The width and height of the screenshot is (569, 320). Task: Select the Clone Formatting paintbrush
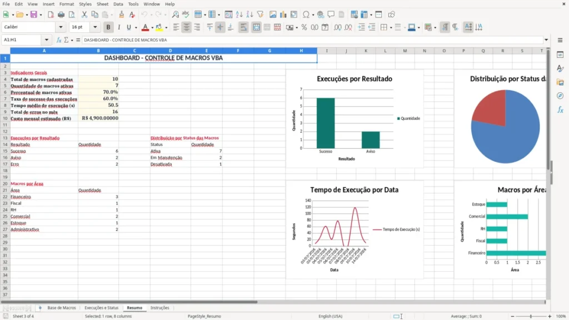pyautogui.click(x=122, y=14)
